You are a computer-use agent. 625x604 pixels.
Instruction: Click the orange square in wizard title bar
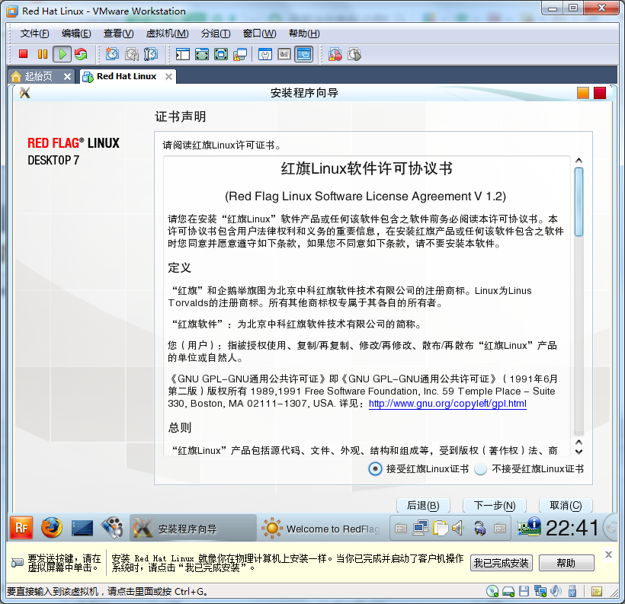coord(583,93)
